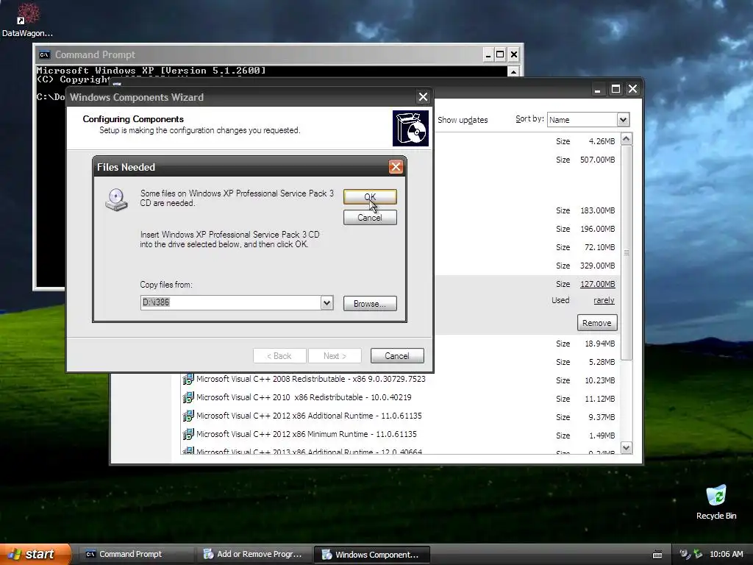The width and height of the screenshot is (753, 565).
Task: Click the on-screen keyboard tray icon
Action: (657, 555)
